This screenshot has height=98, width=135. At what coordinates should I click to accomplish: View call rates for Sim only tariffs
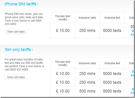click(16, 77)
